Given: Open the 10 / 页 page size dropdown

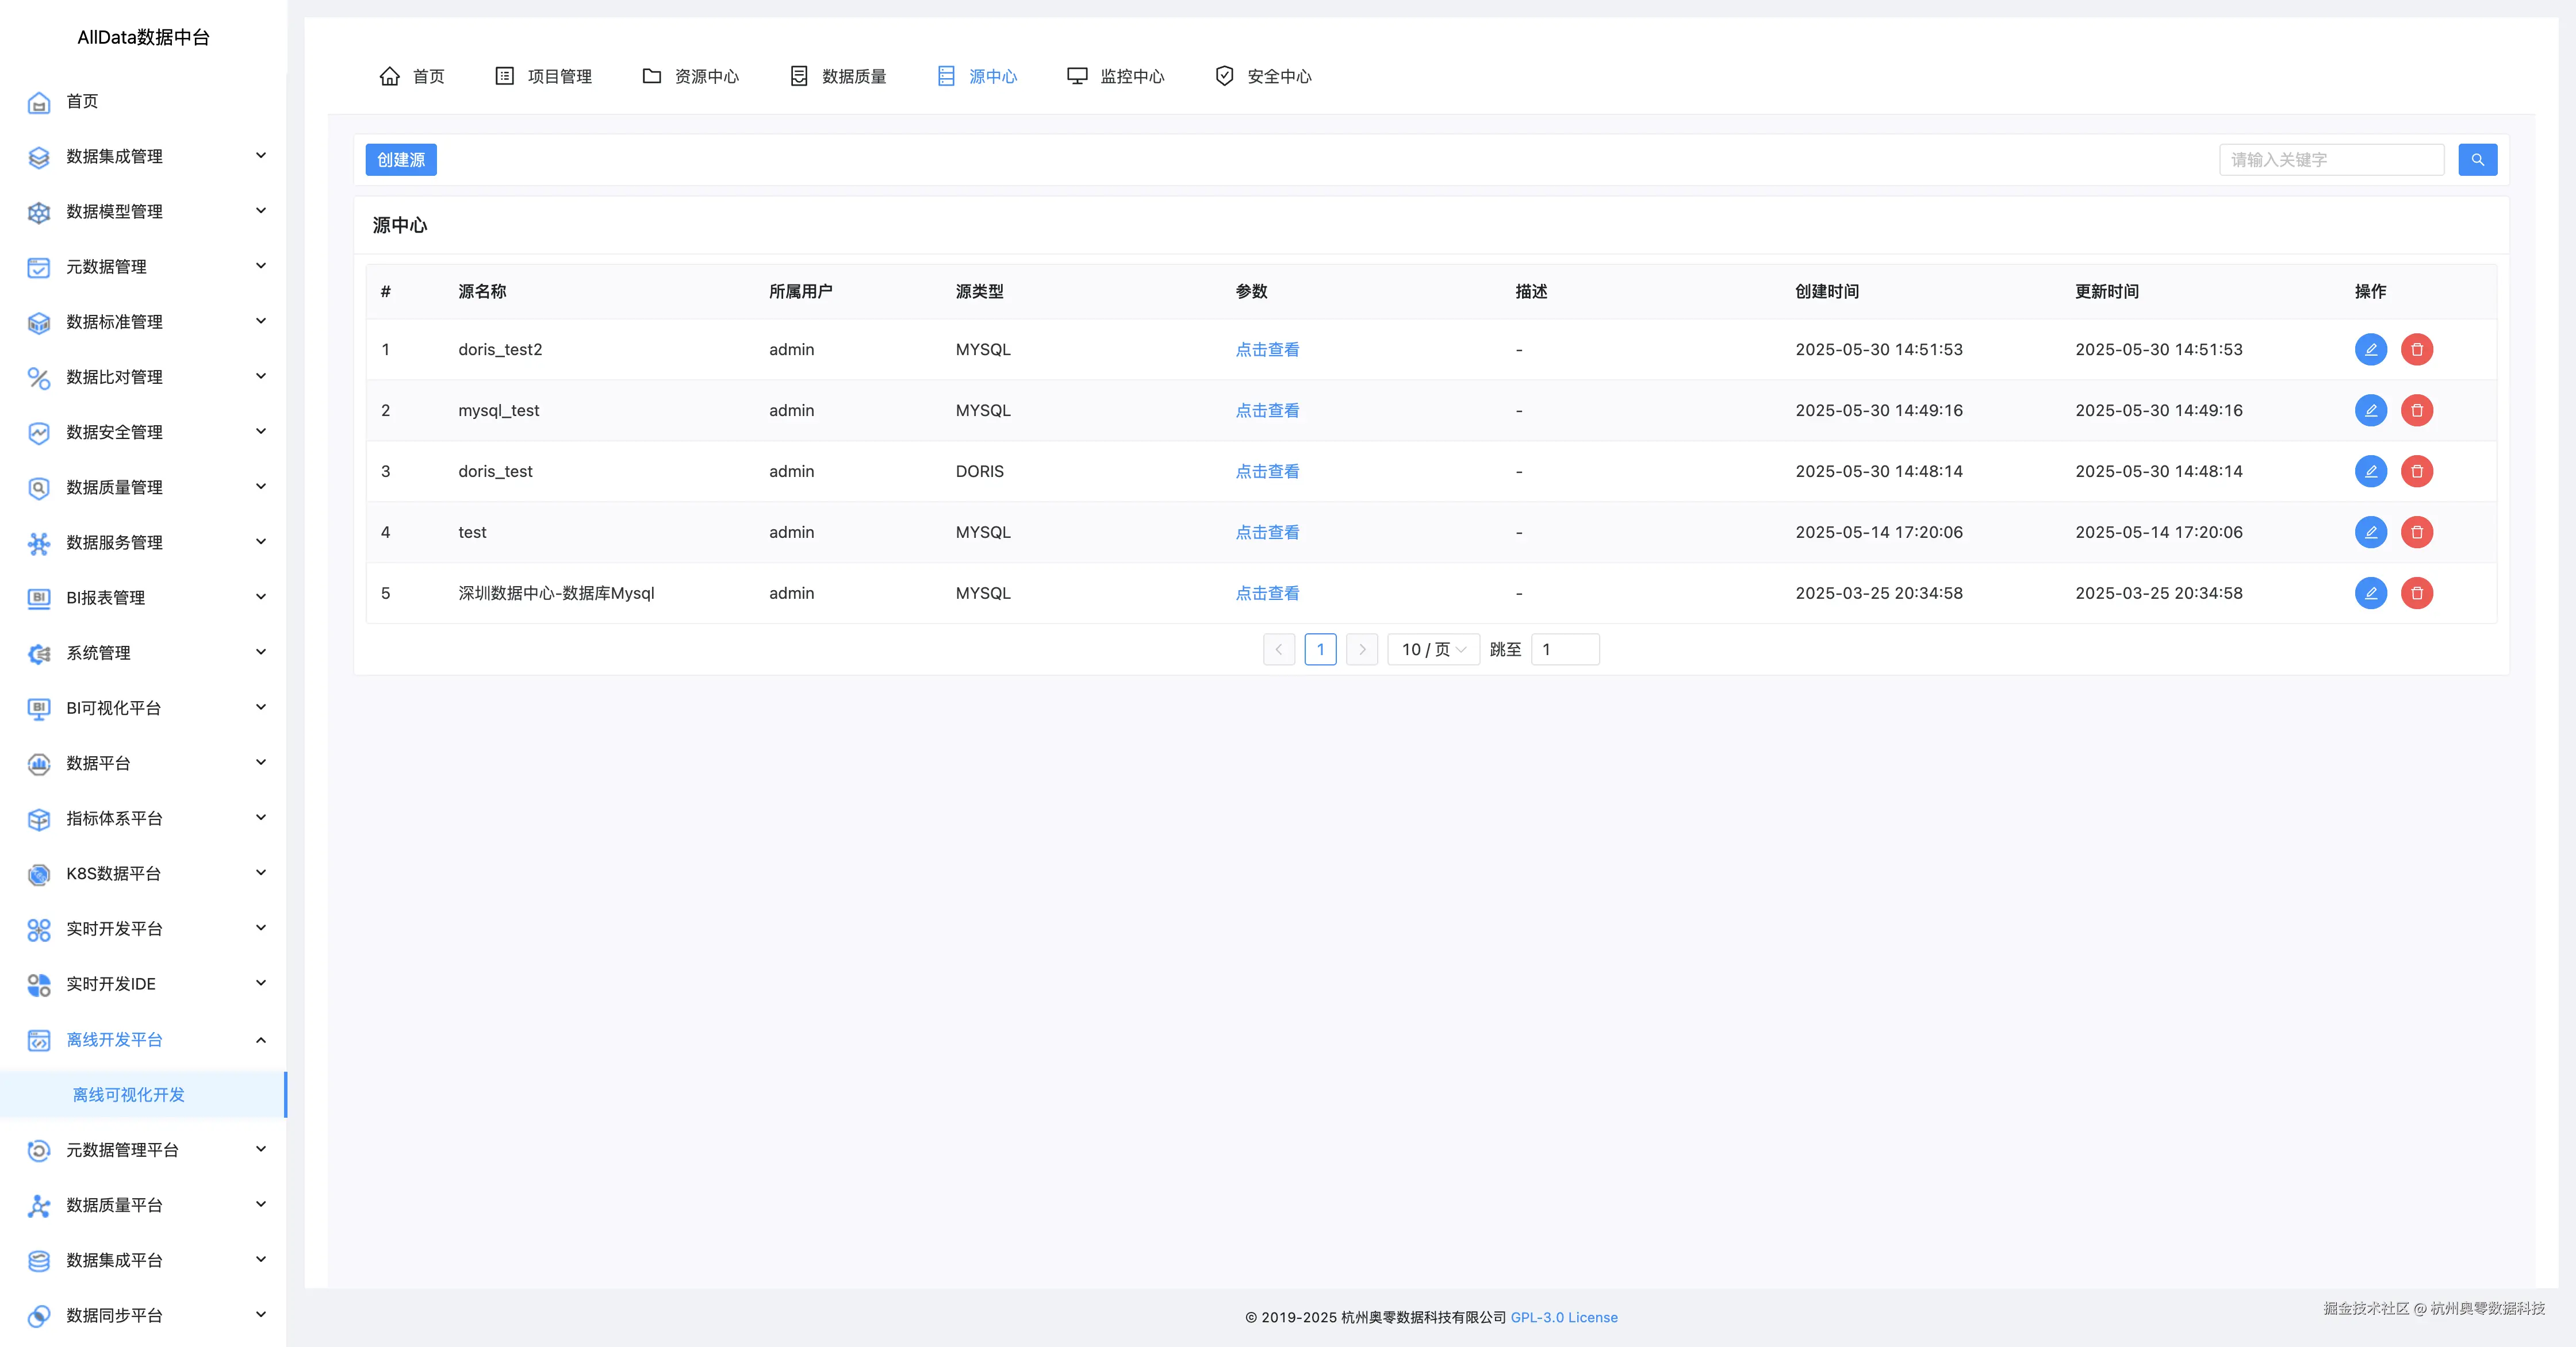Looking at the screenshot, I should click(x=1432, y=649).
